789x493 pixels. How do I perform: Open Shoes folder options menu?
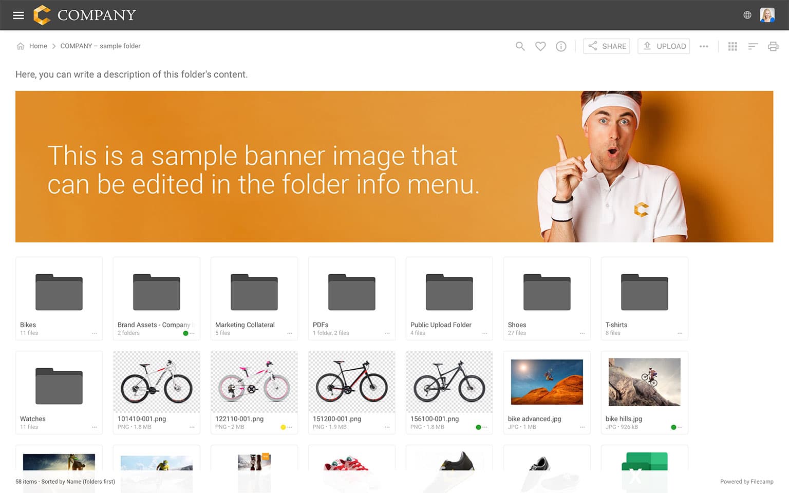coord(583,333)
